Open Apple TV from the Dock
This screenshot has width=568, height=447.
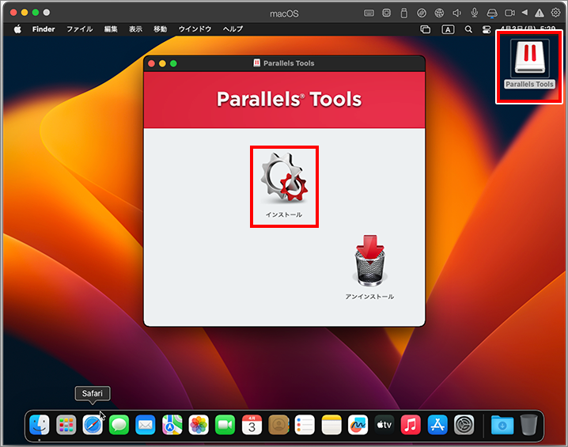point(384,425)
